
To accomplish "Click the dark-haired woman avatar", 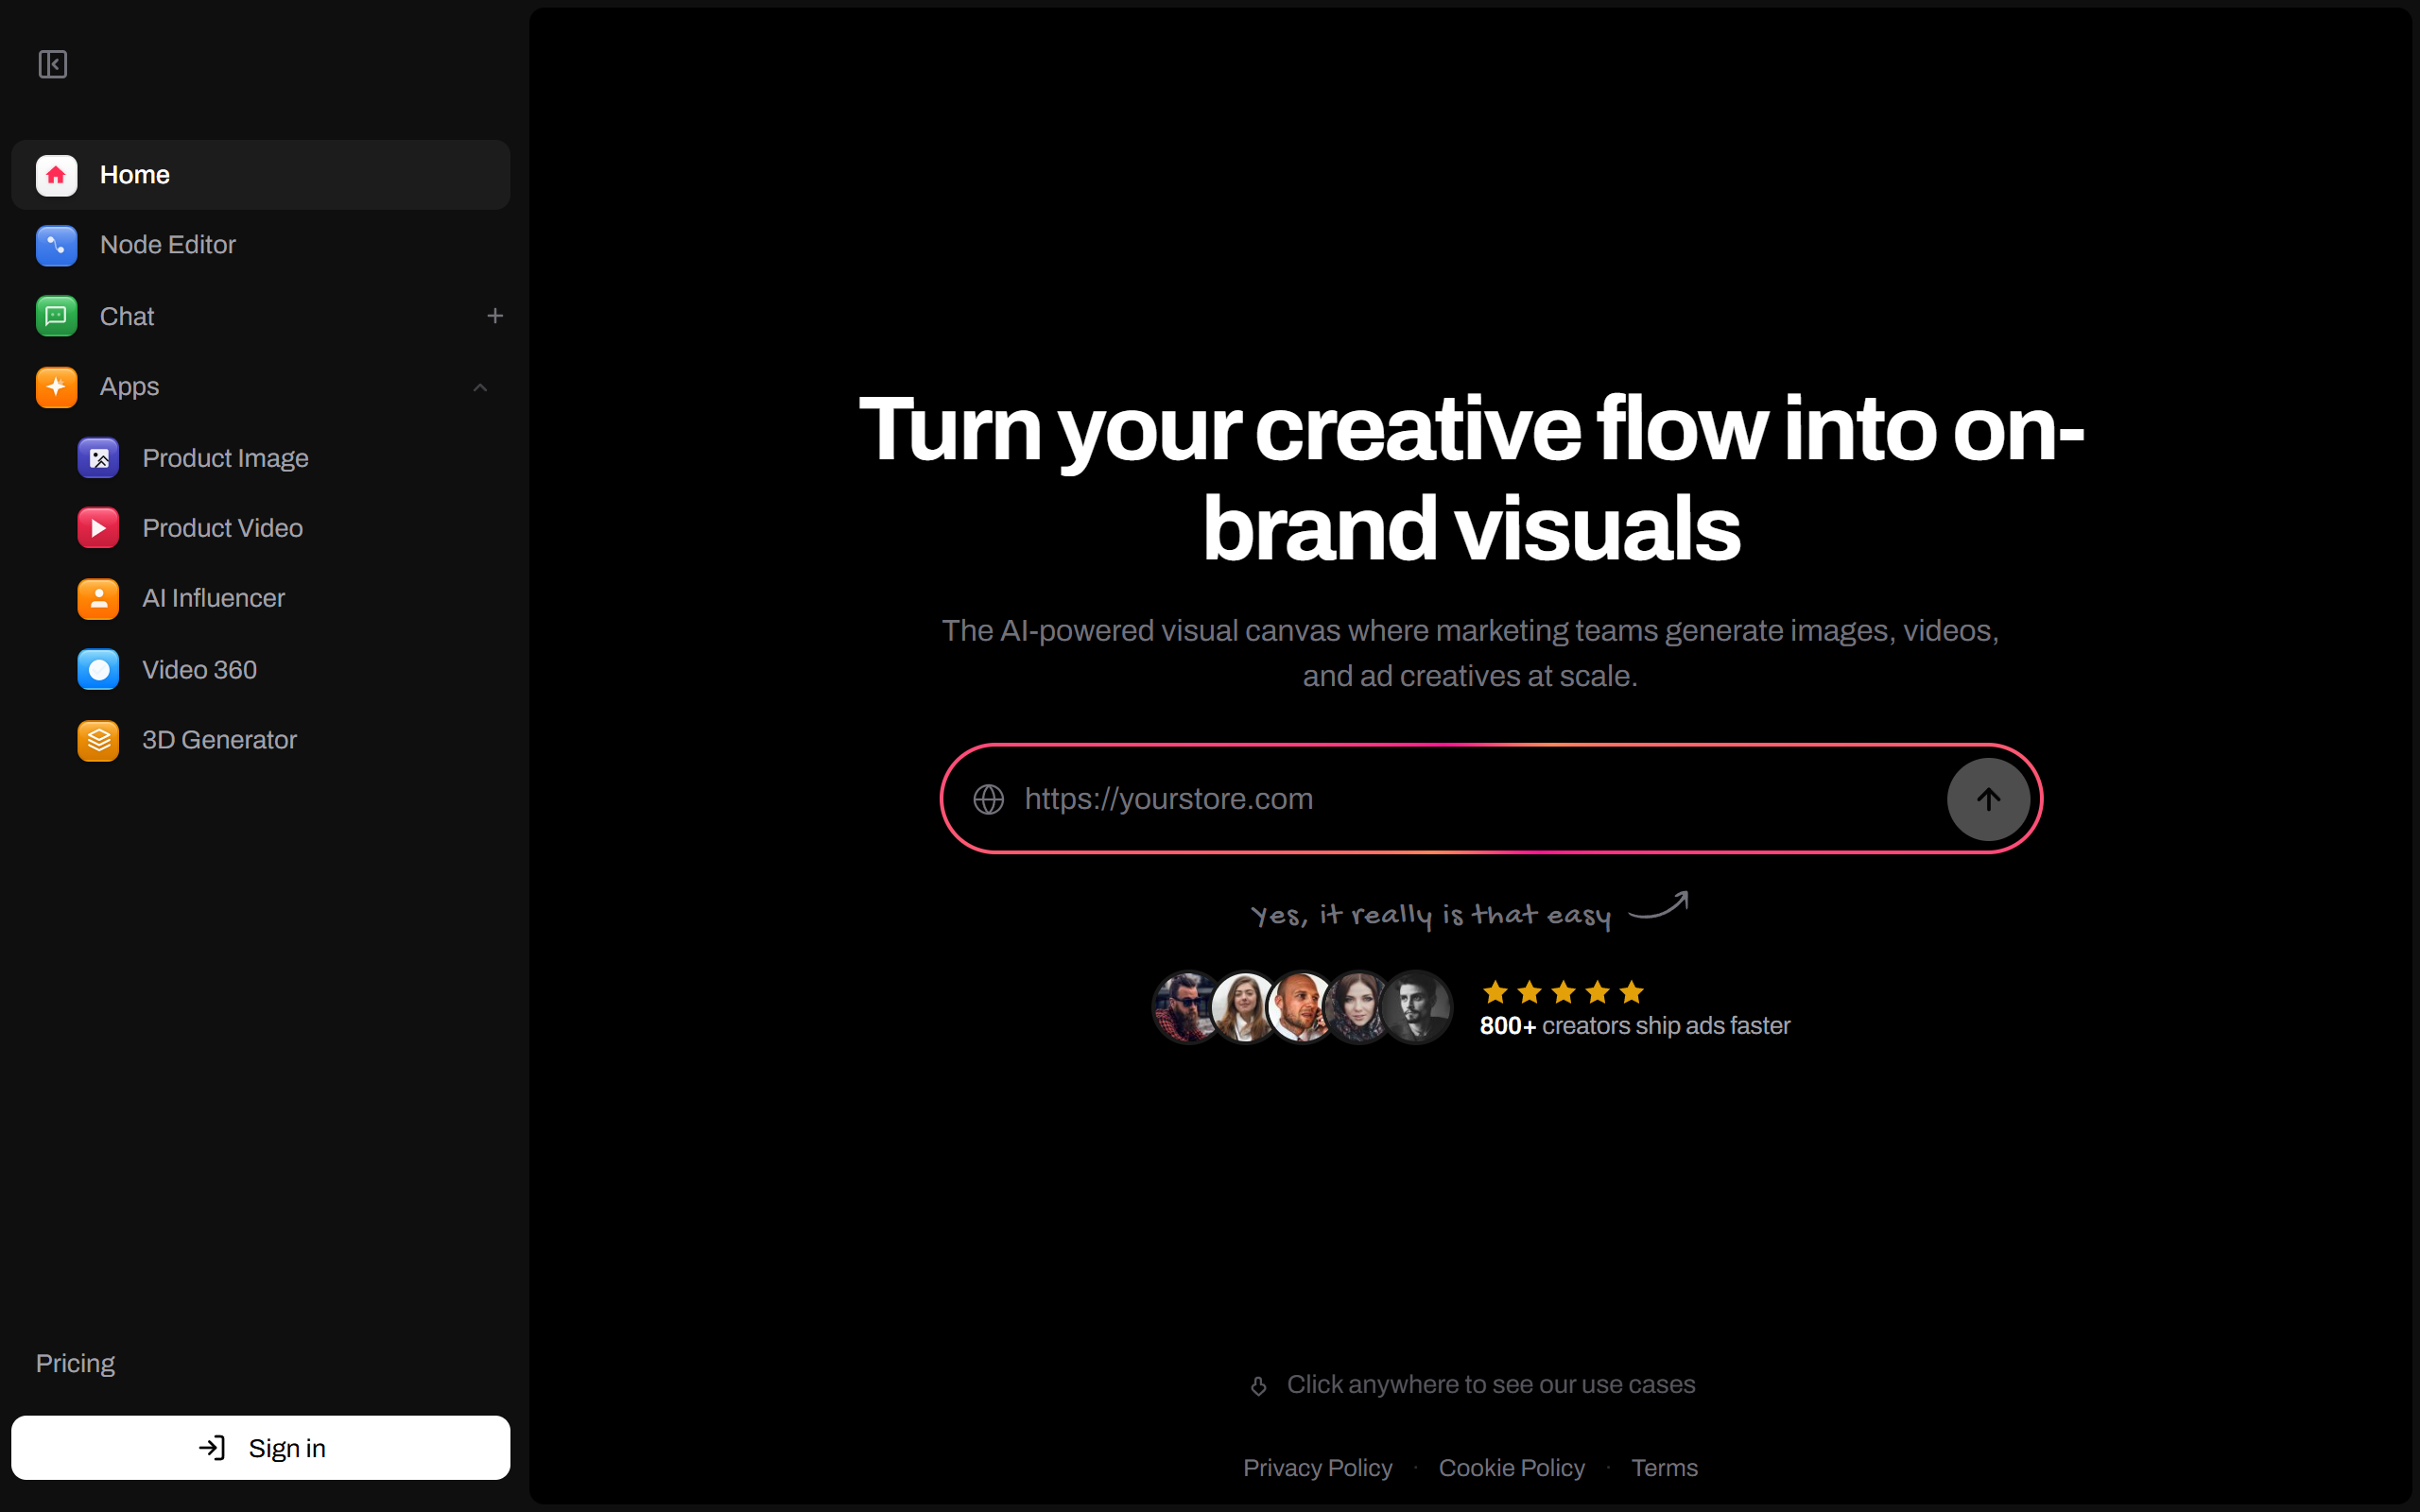I will click(1357, 1007).
